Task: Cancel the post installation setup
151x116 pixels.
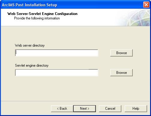Action: [110, 109]
